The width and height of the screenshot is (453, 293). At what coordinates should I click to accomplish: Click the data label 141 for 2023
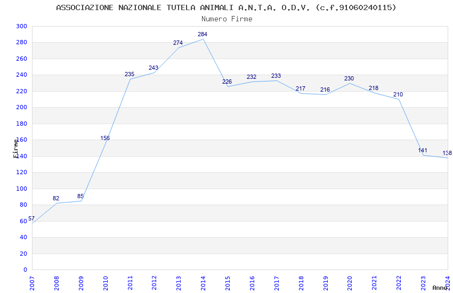[423, 150]
